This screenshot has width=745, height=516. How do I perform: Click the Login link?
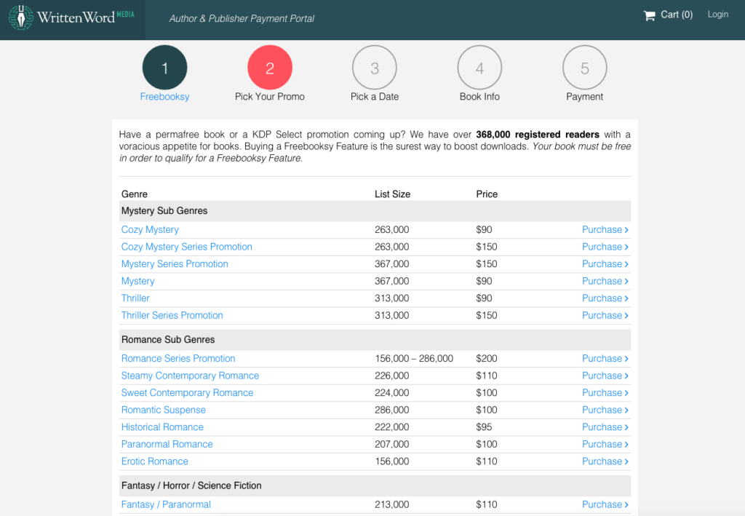(717, 15)
